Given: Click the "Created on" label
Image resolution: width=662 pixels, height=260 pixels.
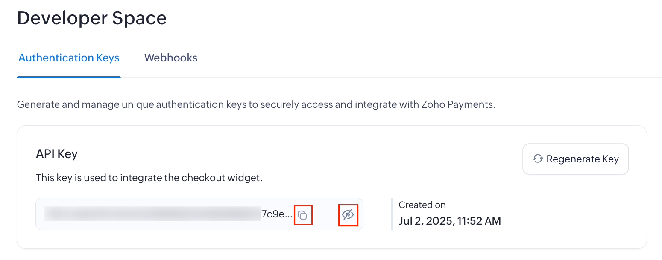Looking at the screenshot, I should (422, 205).
